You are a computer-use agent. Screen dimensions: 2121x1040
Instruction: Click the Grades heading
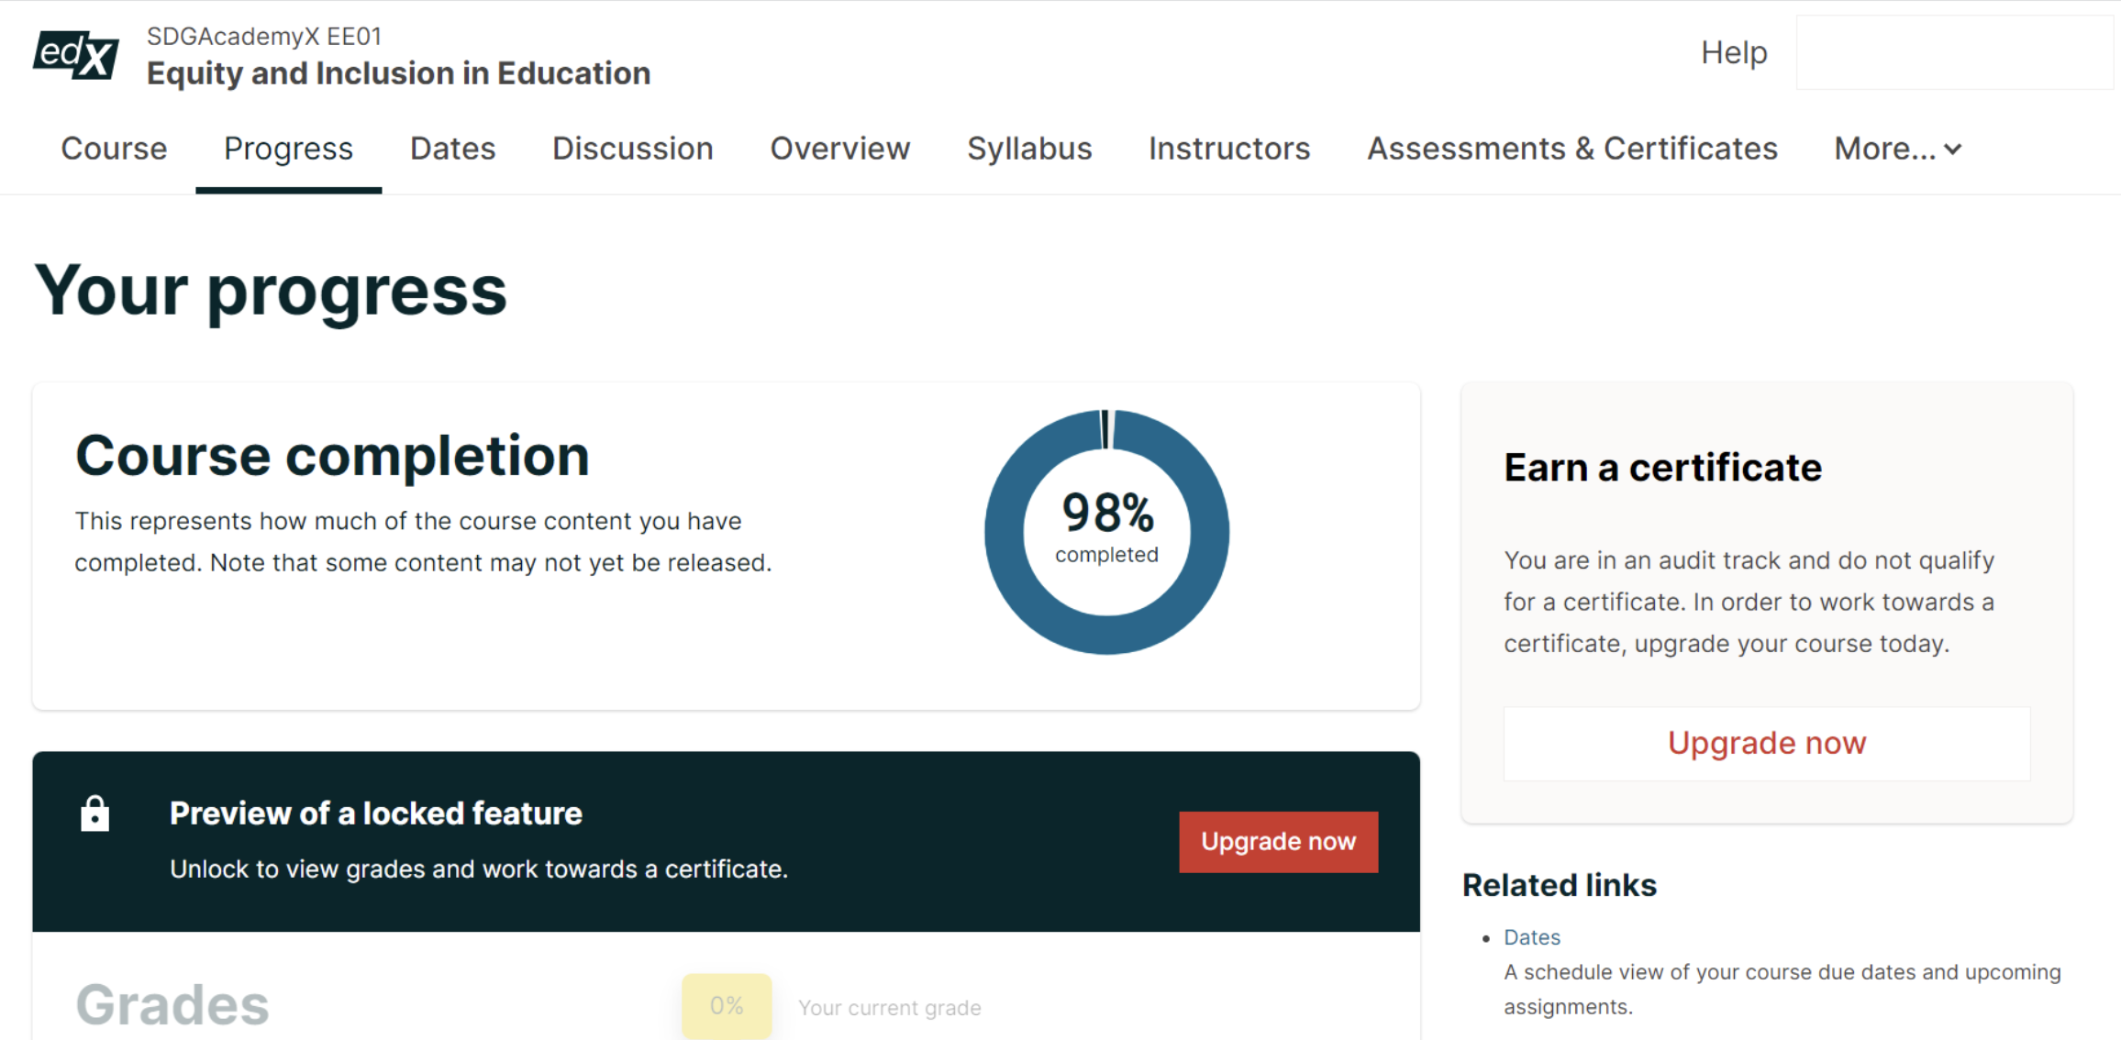click(172, 1005)
